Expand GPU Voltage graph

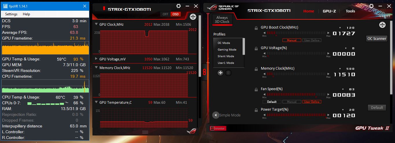point(96,59)
